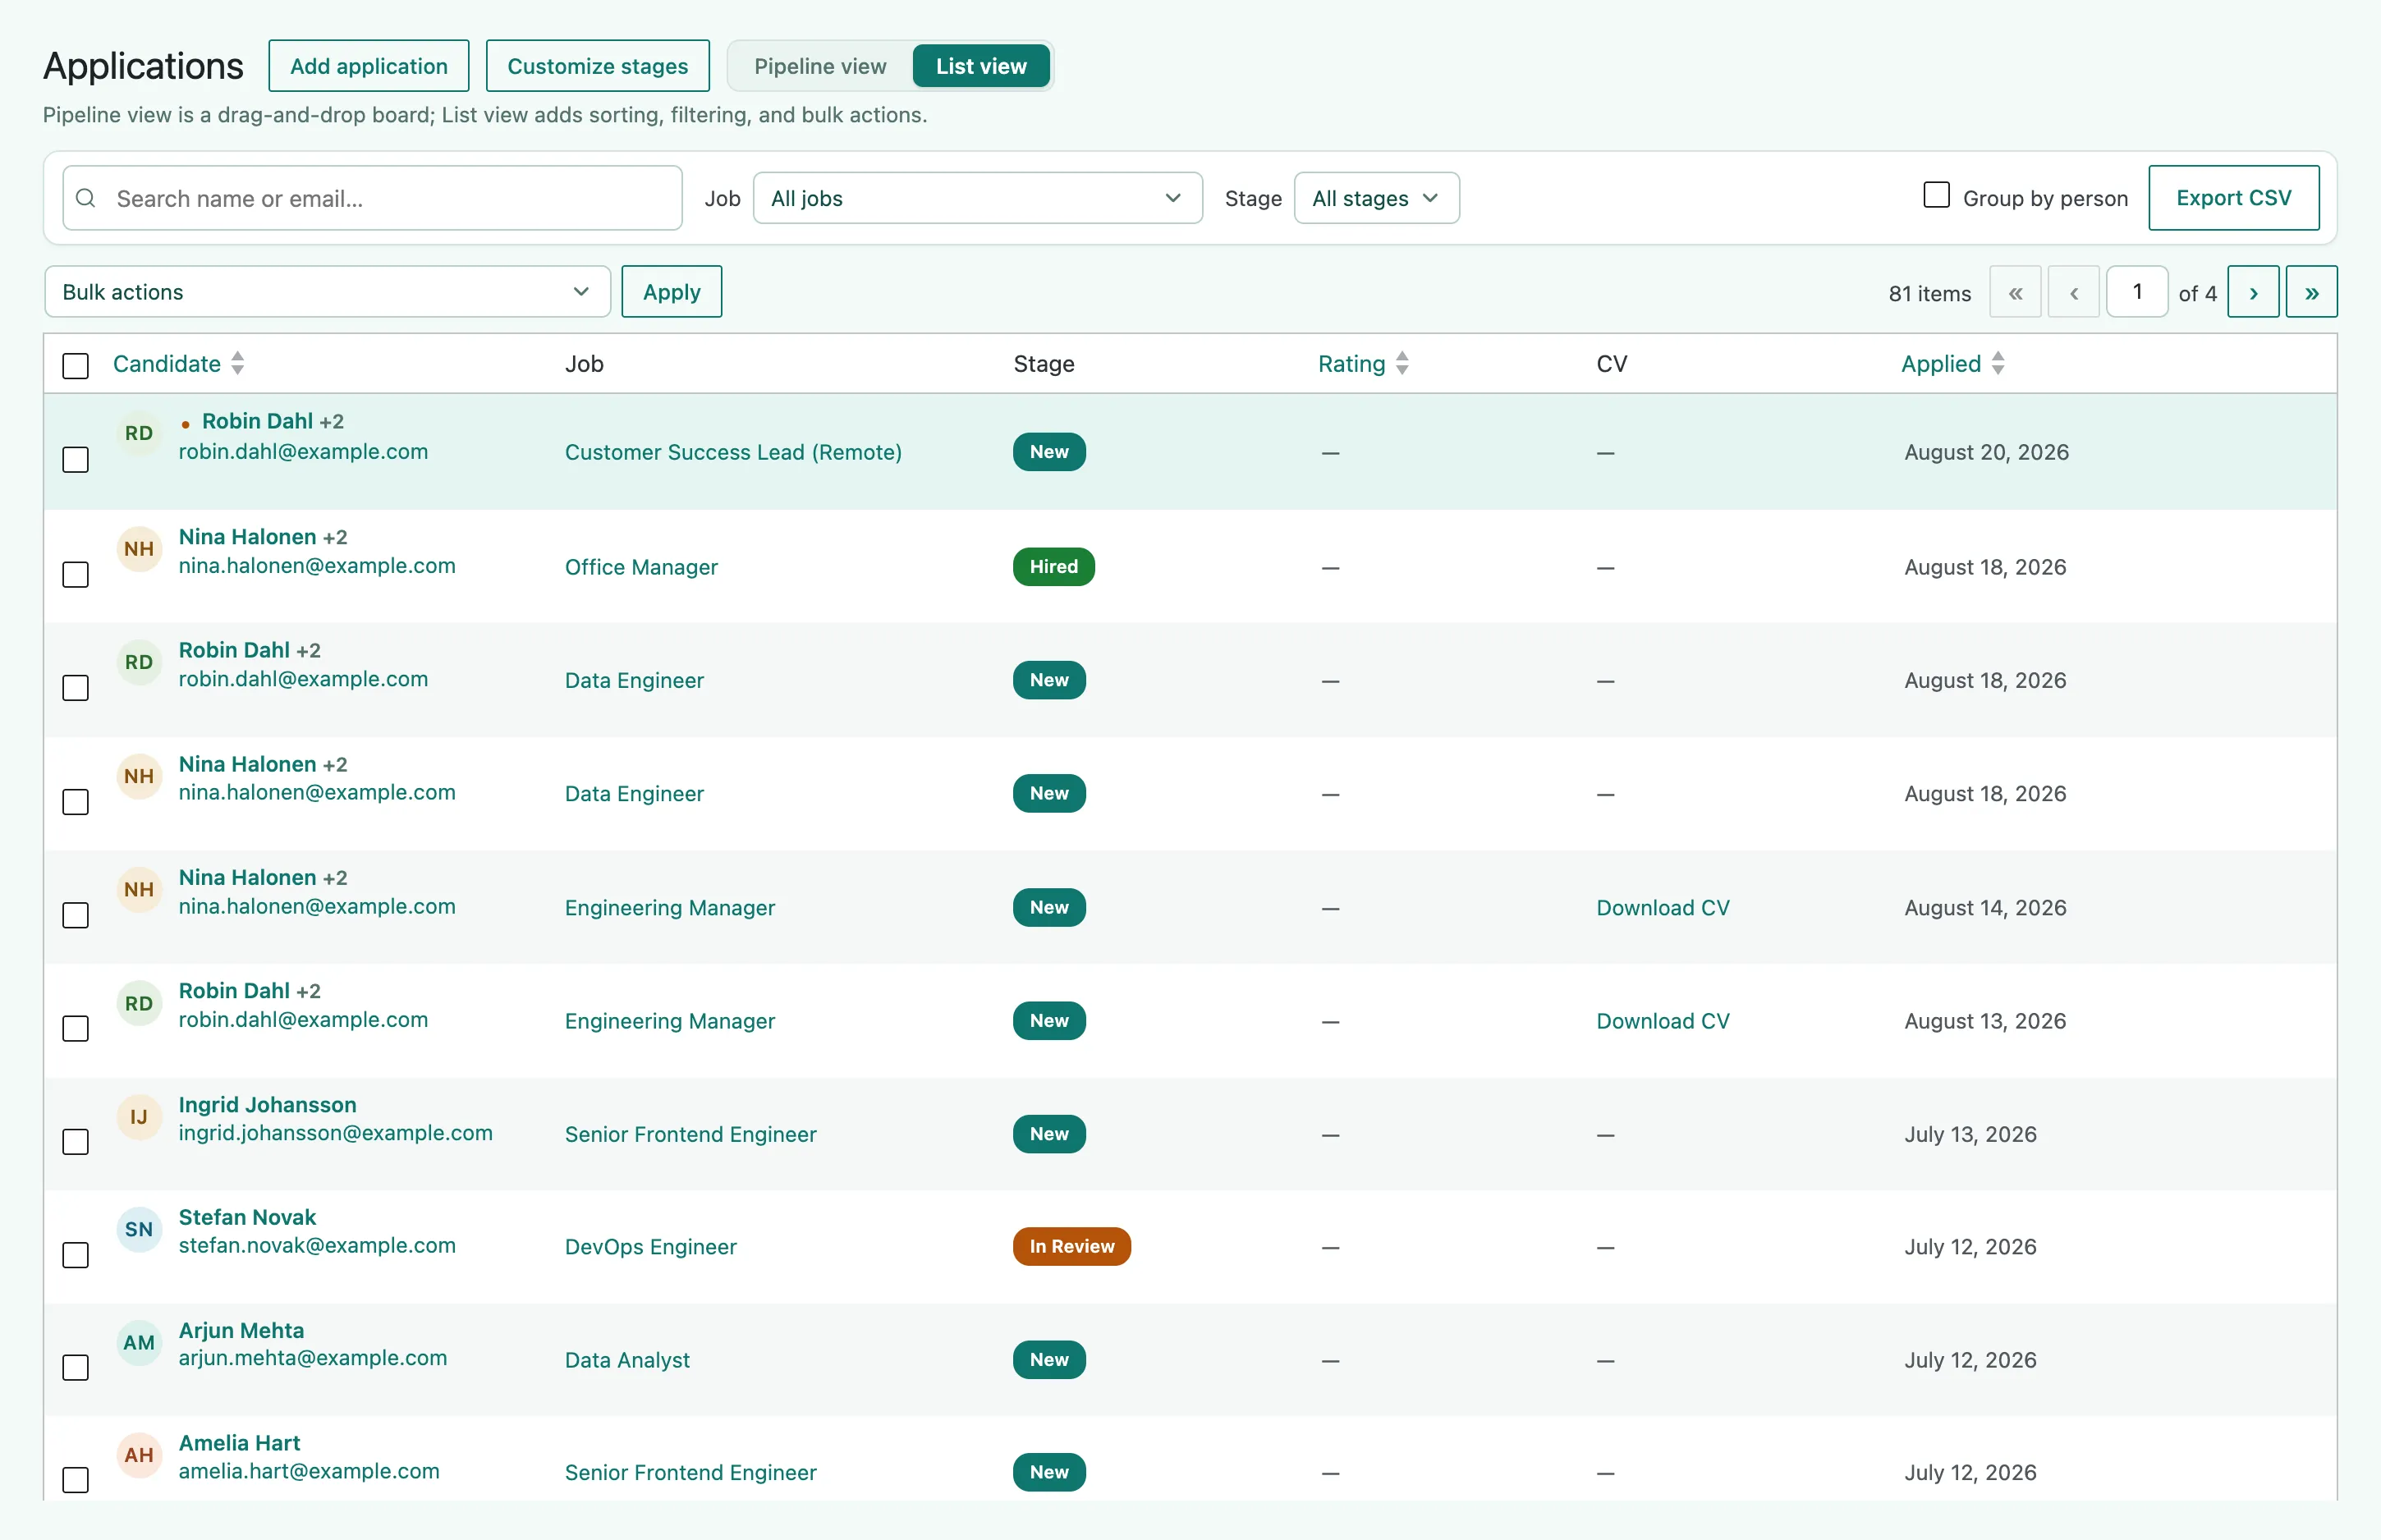2381x1540 pixels.
Task: Check Arjun Mehta's row checkbox
Action: (76, 1368)
